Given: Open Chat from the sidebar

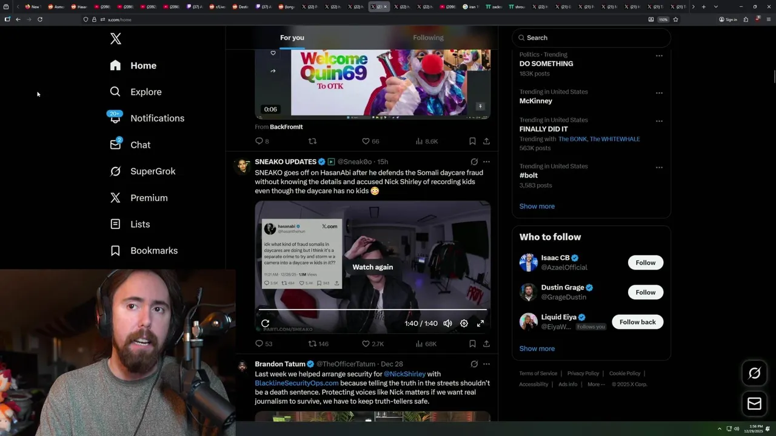Looking at the screenshot, I should [130, 145].
